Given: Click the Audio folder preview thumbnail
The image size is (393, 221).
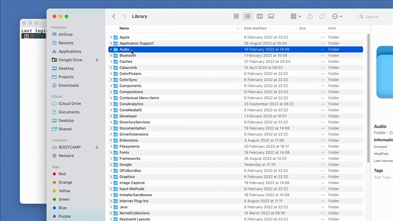Looking at the screenshot, I should (x=385, y=72).
